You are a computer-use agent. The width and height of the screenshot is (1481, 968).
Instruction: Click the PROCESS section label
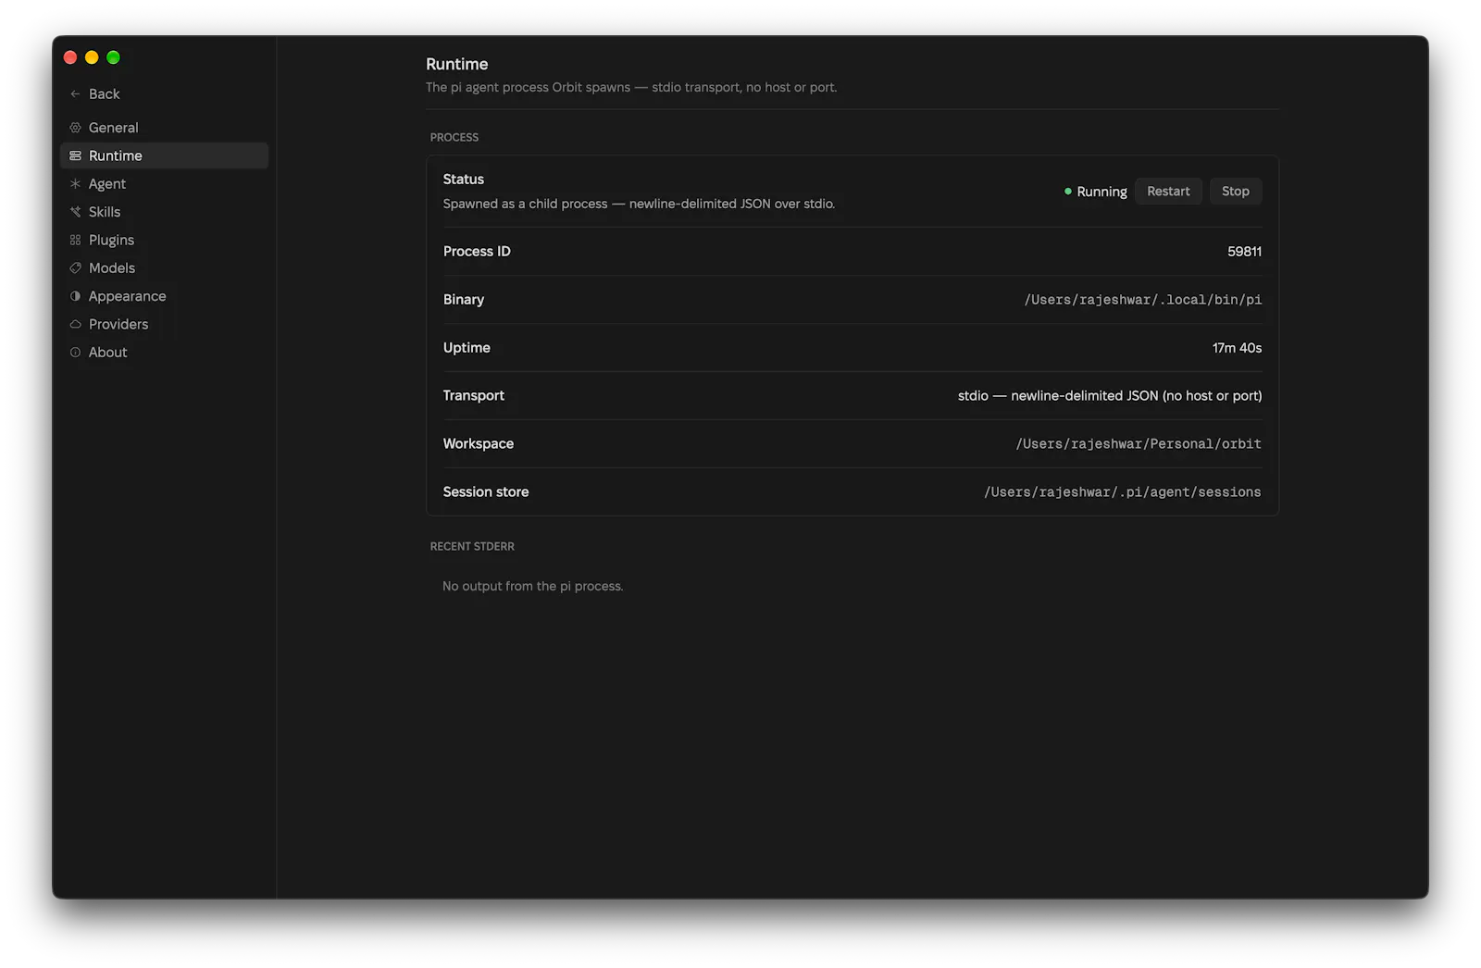click(x=454, y=137)
